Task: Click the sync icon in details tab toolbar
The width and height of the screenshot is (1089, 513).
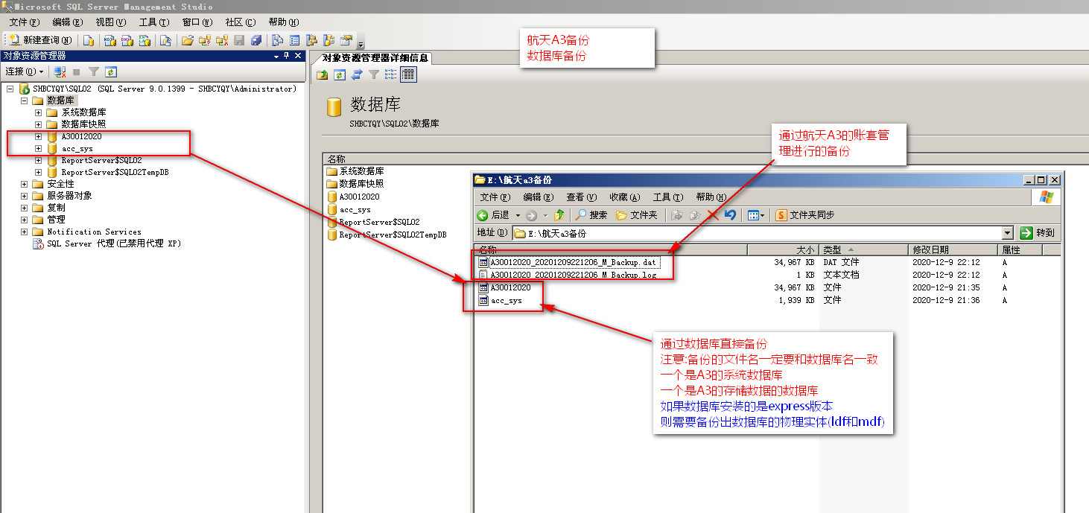Action: (x=357, y=74)
